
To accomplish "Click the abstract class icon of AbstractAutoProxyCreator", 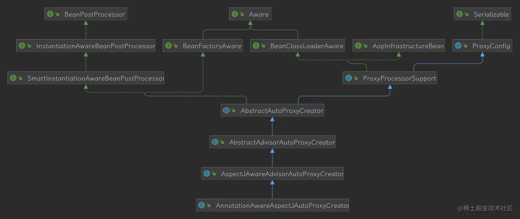I will pos(226,111).
